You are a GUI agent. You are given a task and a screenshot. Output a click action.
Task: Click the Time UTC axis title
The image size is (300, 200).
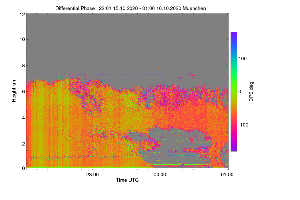coord(127,180)
